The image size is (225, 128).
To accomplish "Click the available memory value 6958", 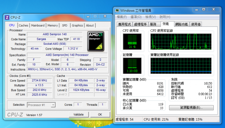I will click(160, 90).
